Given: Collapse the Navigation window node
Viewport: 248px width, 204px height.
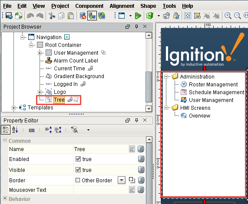Looking at the screenshot, I should click(22, 37).
